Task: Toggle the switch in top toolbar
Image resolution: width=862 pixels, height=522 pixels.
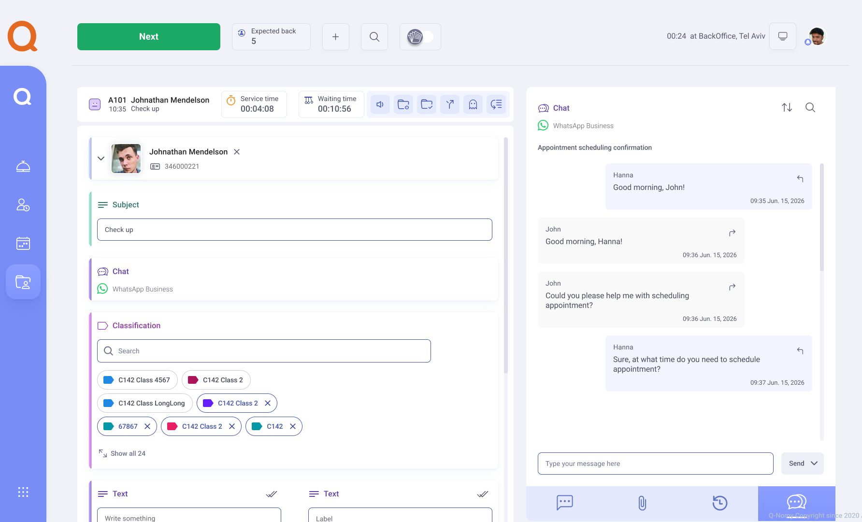Action: [420, 37]
